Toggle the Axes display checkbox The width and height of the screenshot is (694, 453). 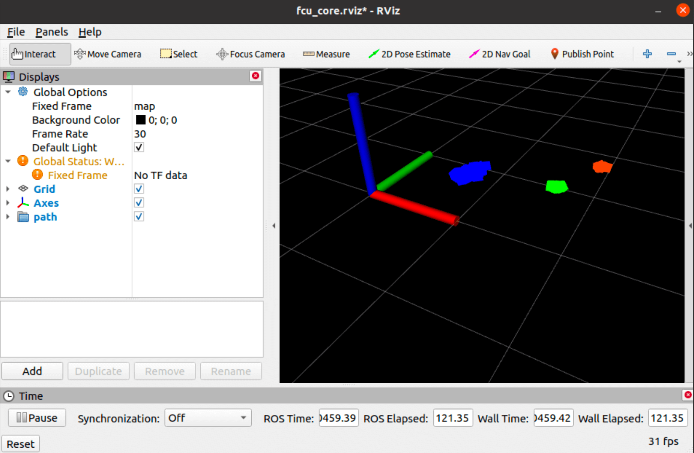coord(139,203)
